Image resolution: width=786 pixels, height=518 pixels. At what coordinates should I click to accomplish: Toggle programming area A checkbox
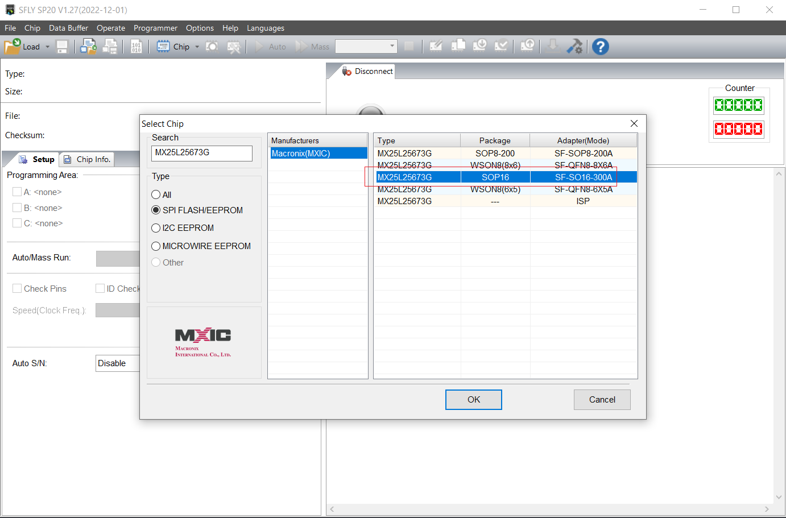click(x=17, y=192)
